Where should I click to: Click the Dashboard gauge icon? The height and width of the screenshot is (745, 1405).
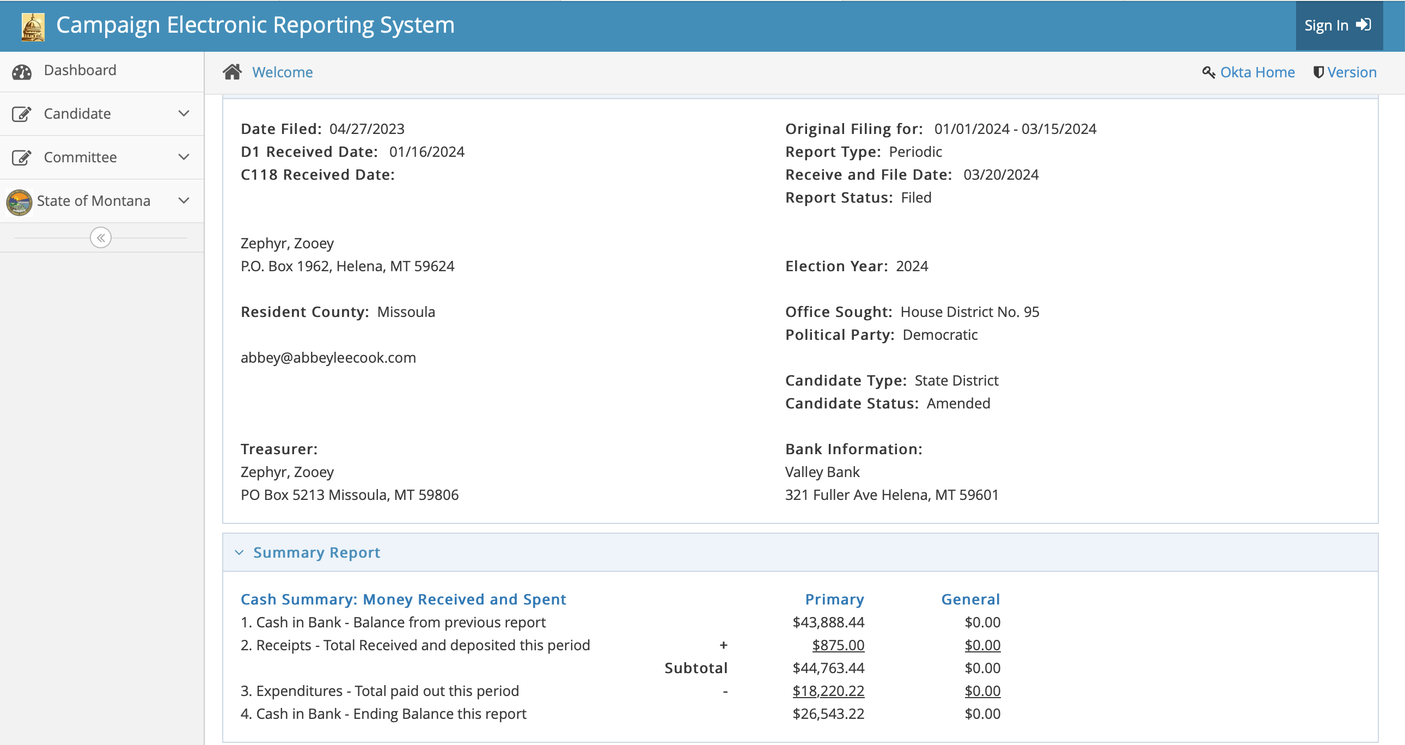22,71
